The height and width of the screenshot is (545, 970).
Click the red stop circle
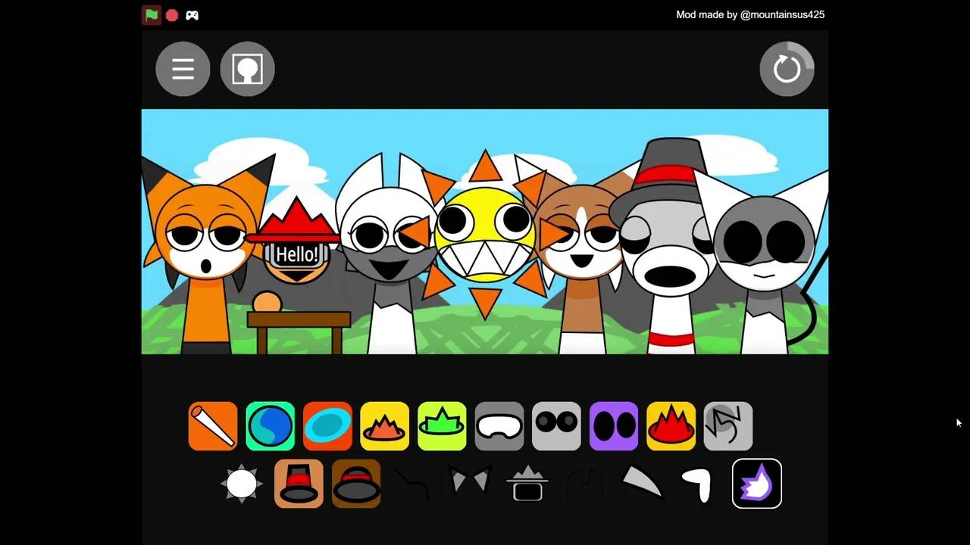(172, 15)
